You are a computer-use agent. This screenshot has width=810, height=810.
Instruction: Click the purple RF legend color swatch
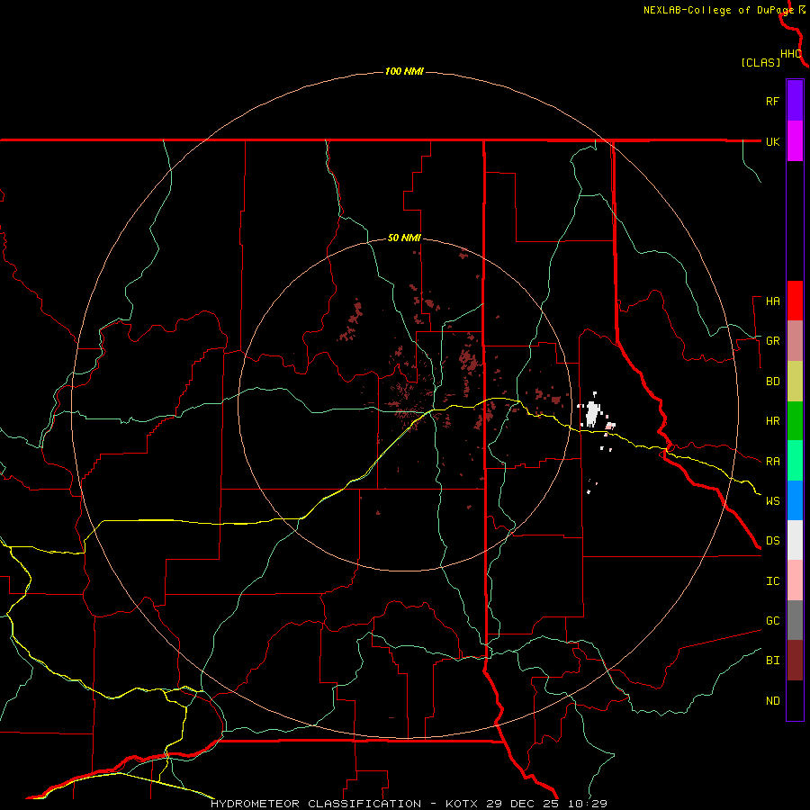(795, 101)
